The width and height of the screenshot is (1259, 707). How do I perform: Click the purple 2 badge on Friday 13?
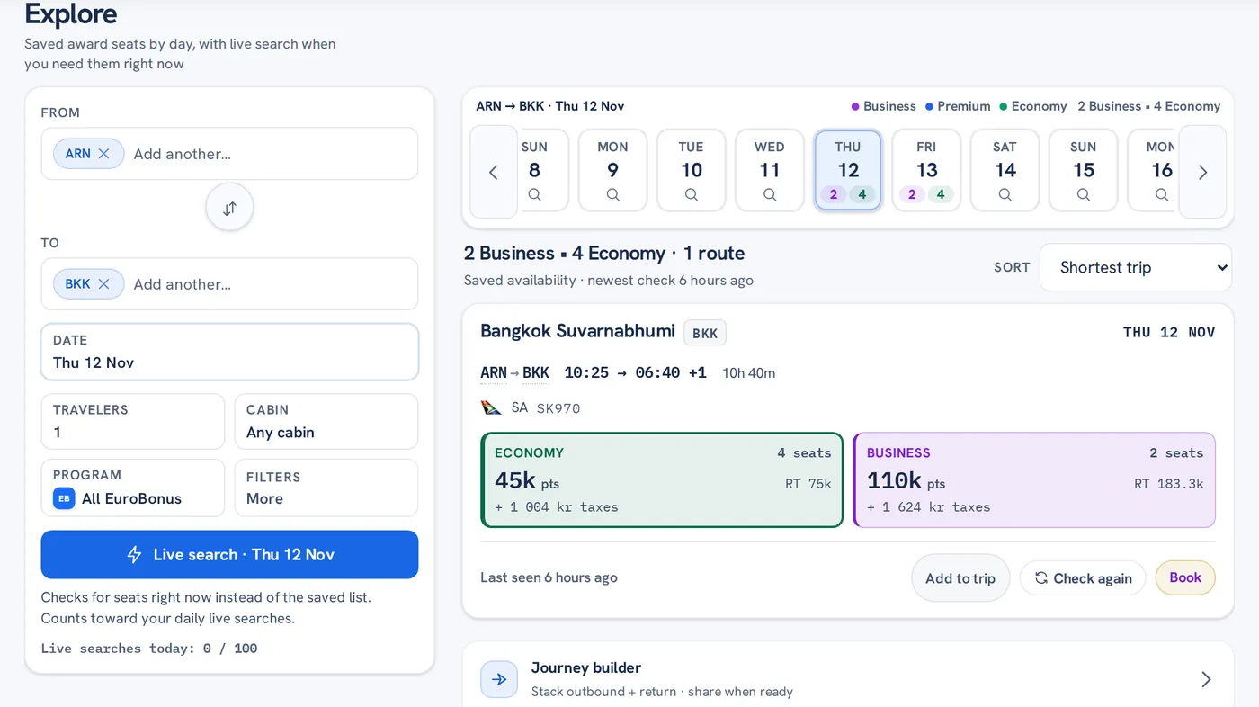pyautogui.click(x=912, y=194)
